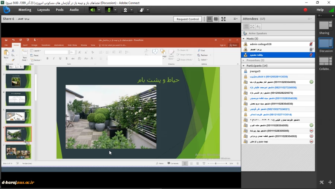Click the Request Control button
335x189 pixels.
(x=188, y=19)
